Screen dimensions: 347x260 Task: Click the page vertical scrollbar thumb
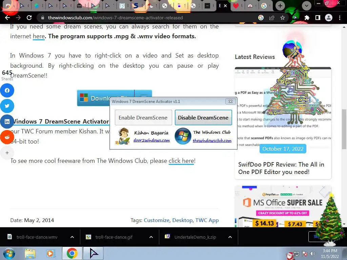pos(344,129)
